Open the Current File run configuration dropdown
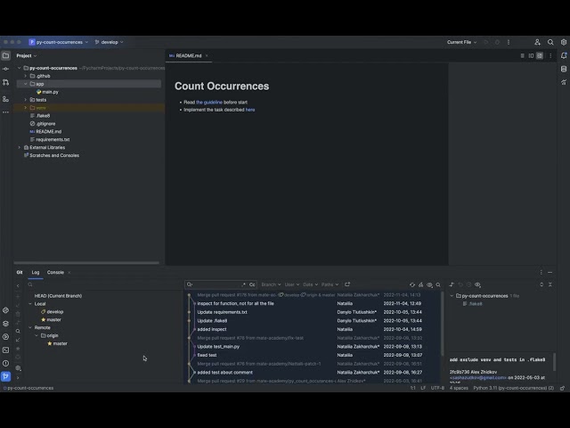 point(461,42)
